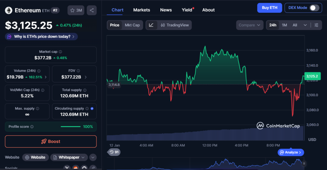The image size is (327, 170).
Task: Open the chart settings sliders icon
Action: [316, 25]
